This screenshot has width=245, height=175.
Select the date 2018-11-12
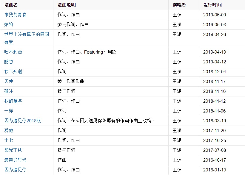(214, 101)
